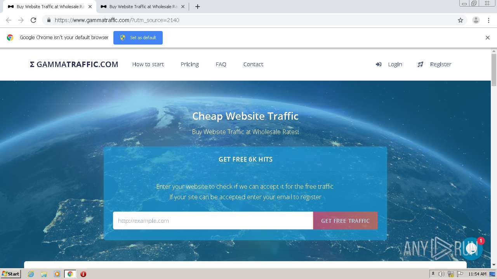Click the page vertical scrollbar thumb
The height and width of the screenshot is (279, 497).
(x=494, y=70)
